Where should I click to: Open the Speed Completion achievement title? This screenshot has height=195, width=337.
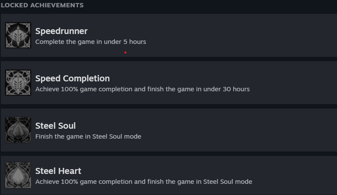(x=72, y=78)
